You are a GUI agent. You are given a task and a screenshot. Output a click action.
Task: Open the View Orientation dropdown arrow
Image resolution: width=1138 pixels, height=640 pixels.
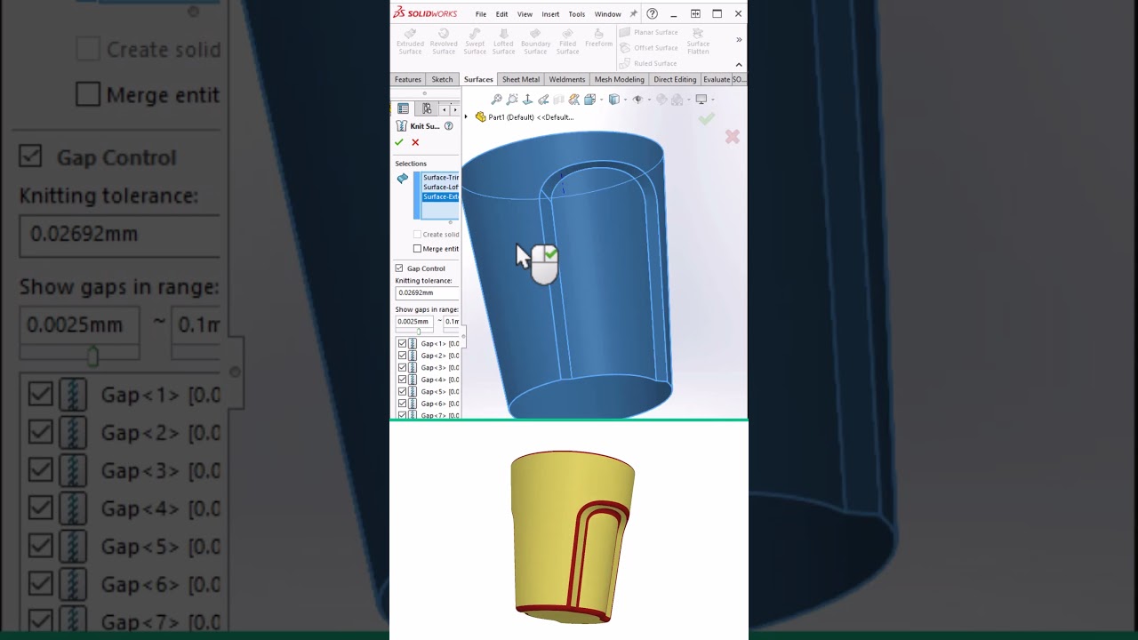(x=601, y=100)
